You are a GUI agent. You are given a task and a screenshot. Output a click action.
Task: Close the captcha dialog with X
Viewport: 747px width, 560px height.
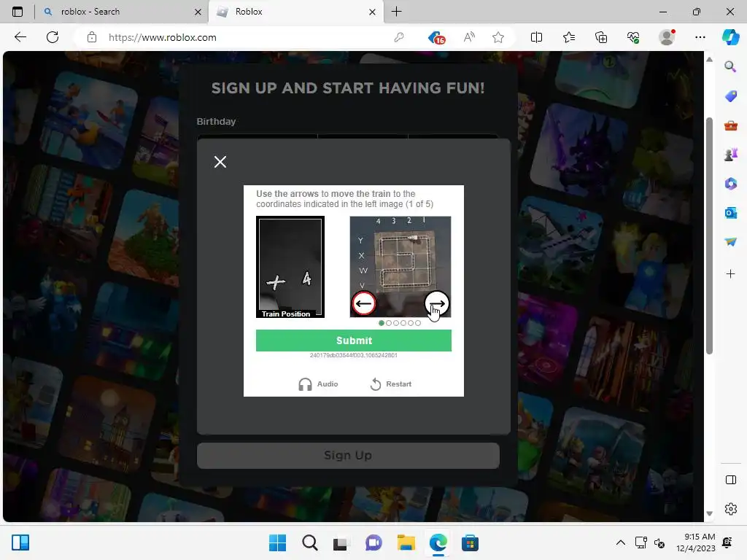point(220,162)
